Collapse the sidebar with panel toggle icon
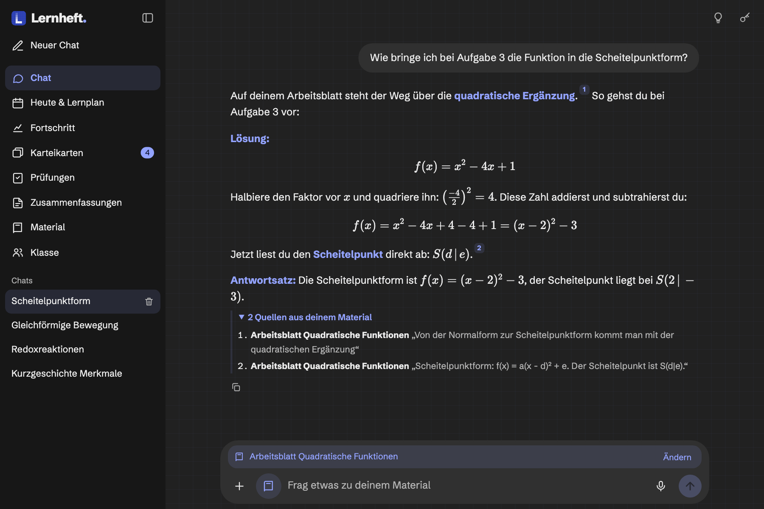This screenshot has height=509, width=764. (147, 18)
